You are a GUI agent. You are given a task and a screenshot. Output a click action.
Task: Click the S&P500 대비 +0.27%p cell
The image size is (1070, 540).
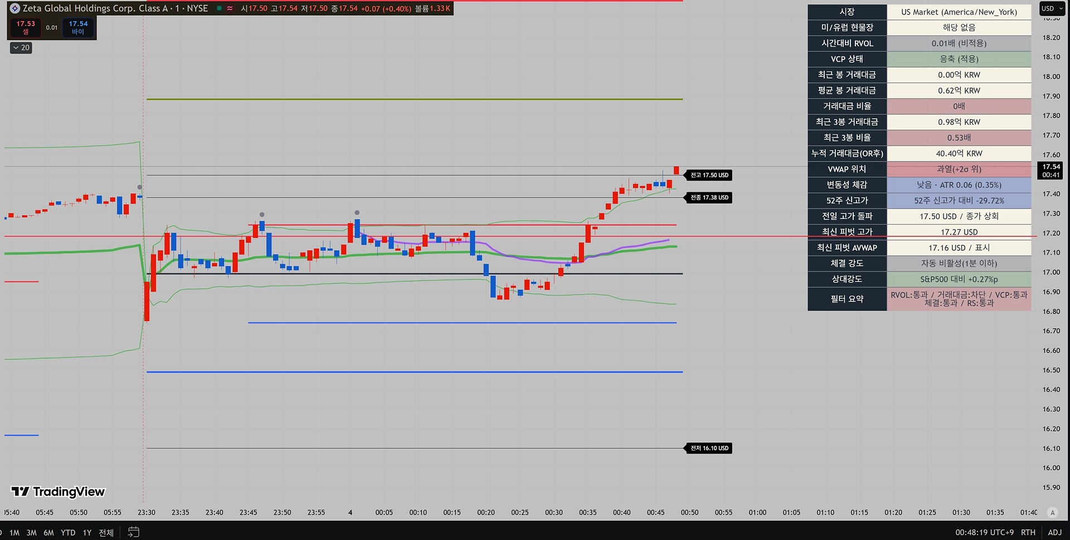pos(959,279)
